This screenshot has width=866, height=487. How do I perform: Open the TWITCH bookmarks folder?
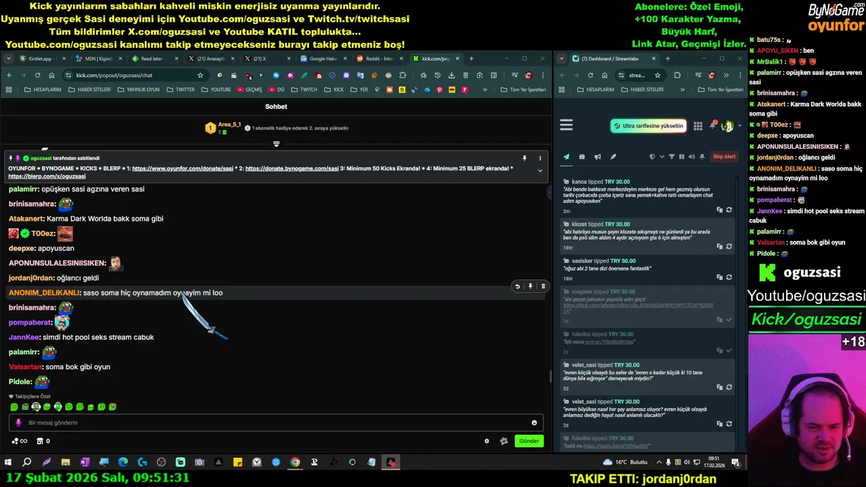tap(304, 89)
